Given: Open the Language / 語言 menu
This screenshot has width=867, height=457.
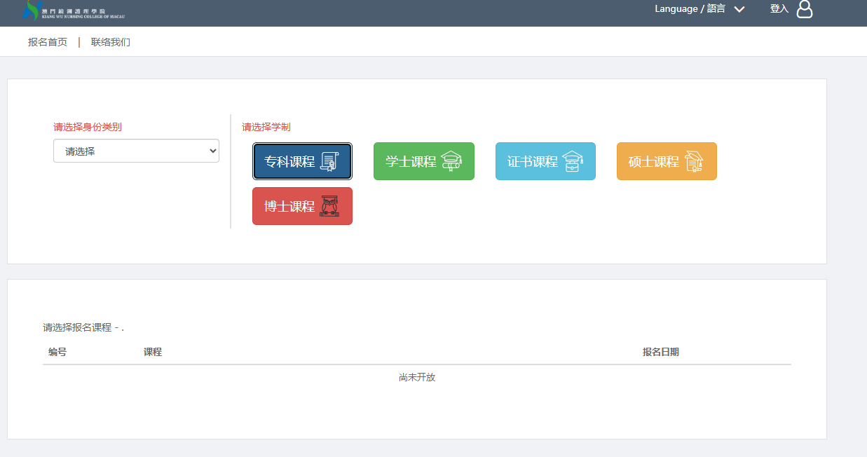Looking at the screenshot, I should click(690, 9).
